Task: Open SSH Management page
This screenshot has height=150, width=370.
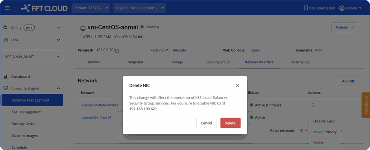Action: [27, 112]
